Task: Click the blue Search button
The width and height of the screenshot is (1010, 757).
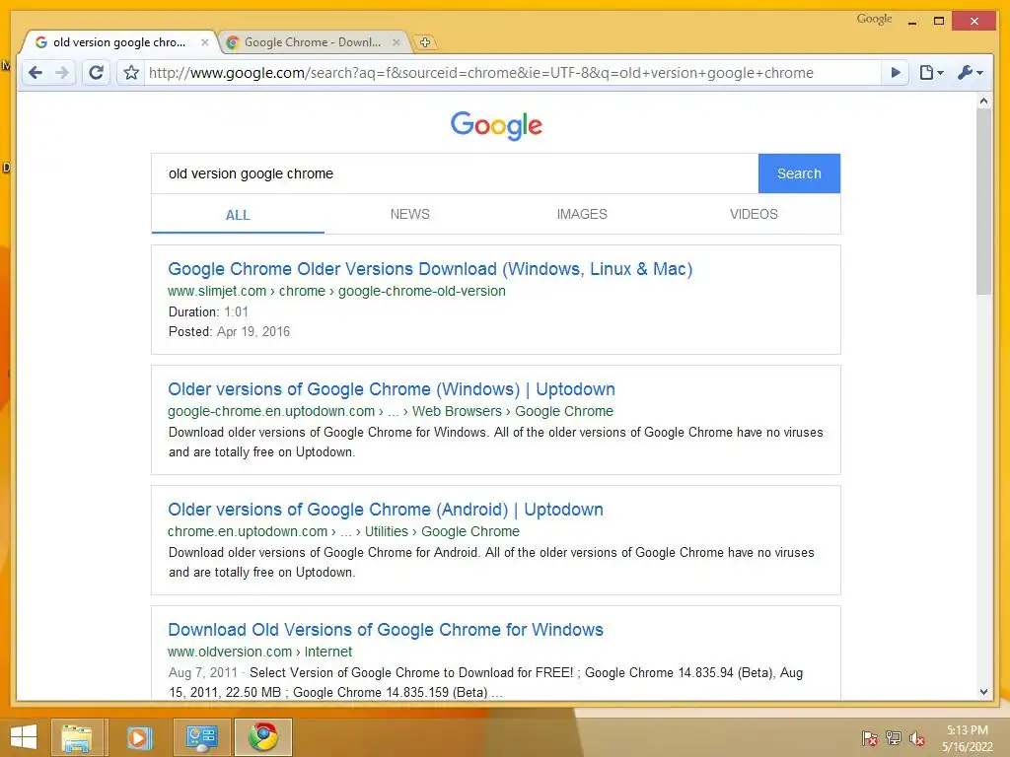Action: [x=799, y=173]
